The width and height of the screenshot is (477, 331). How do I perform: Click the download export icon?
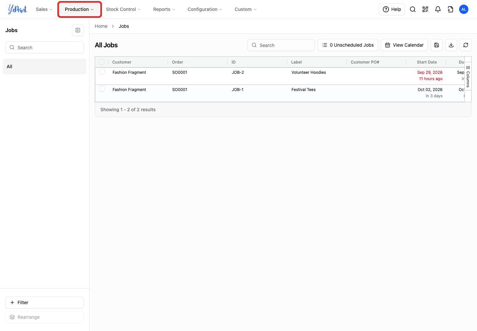click(451, 45)
